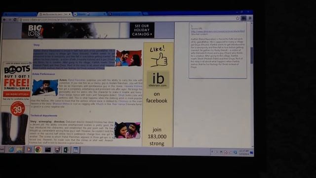
Task: Open the Source URL link in the side panel
Action: pyautogui.click(x=218, y=31)
